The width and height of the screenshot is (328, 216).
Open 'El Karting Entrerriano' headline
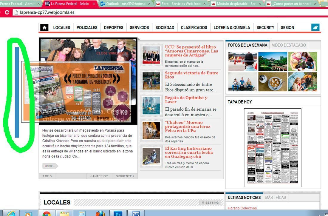(x=189, y=152)
